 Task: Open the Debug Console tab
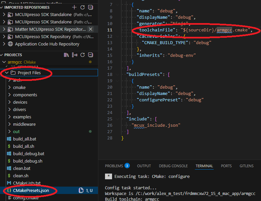tap(173, 166)
